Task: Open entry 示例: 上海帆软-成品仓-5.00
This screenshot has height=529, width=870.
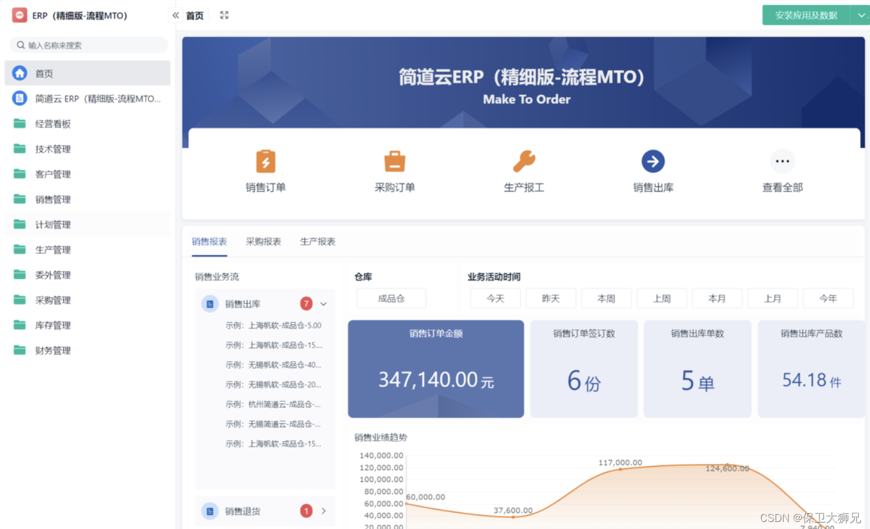Action: click(x=273, y=325)
